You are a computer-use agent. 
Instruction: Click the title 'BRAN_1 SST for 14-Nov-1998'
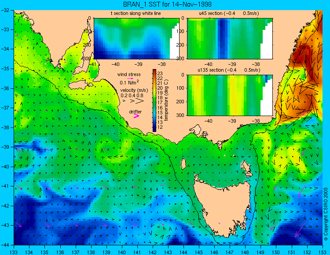[x=167, y=4]
